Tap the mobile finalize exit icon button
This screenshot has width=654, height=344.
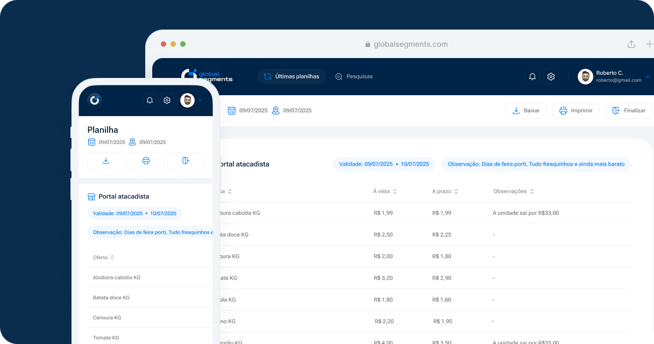click(x=186, y=161)
